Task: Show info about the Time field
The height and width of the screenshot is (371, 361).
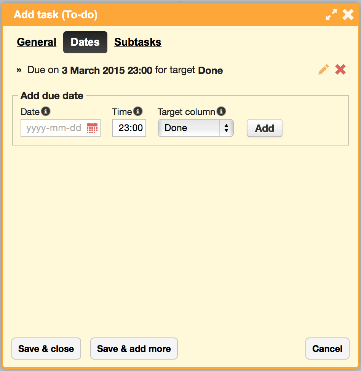Action: click(138, 111)
